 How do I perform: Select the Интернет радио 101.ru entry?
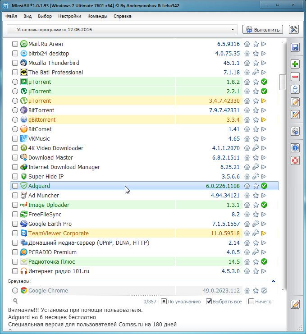point(144,271)
